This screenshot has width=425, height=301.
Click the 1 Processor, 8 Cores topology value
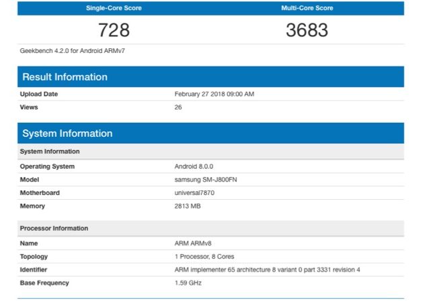(x=206, y=257)
